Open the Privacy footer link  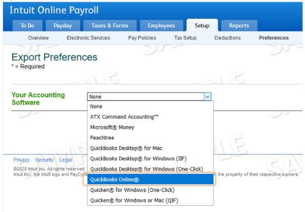21,160
